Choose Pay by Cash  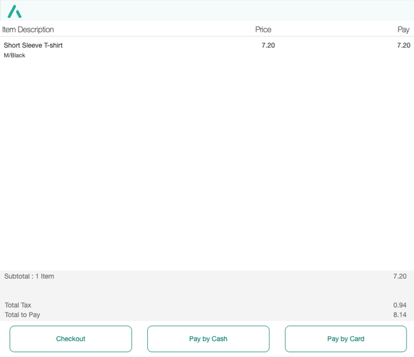[x=208, y=339]
